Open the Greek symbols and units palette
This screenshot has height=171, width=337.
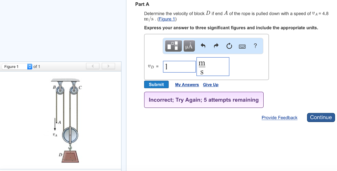tap(189, 46)
